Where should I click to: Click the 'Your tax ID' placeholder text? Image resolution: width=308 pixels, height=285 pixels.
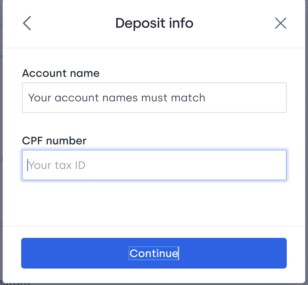pos(57,165)
